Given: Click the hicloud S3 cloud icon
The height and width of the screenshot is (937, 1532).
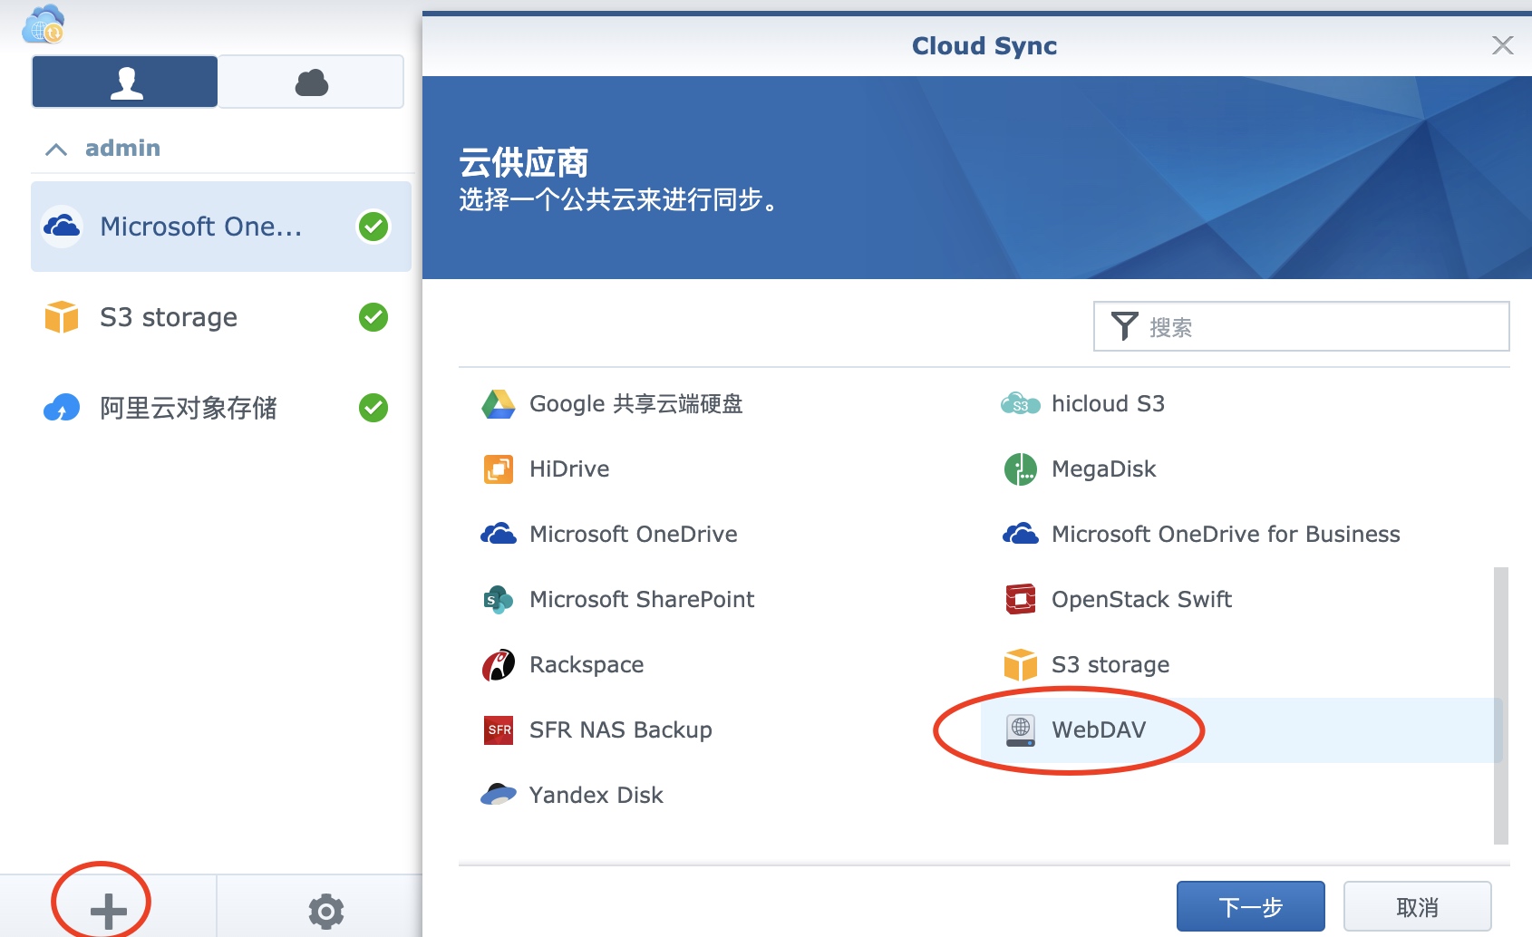Looking at the screenshot, I should tap(1021, 404).
